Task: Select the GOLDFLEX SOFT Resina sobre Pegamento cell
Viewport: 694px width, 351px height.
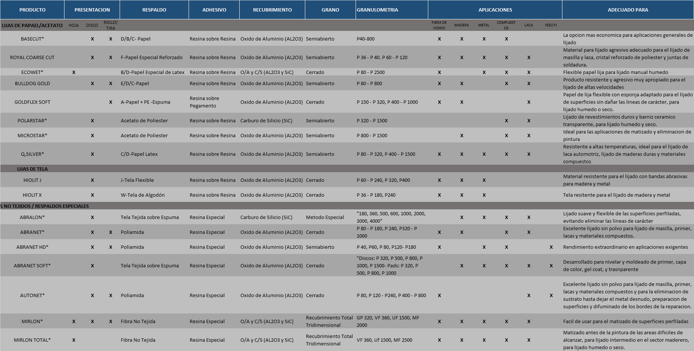Action: 204,102
